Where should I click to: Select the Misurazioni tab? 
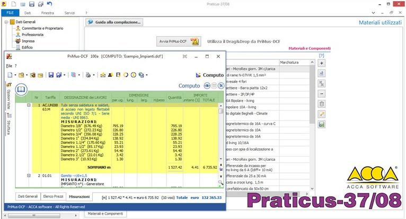pos(79,197)
